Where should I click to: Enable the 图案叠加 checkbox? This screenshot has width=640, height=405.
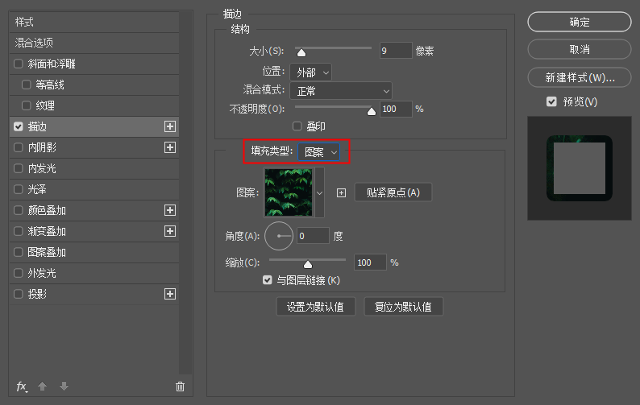pyautogui.click(x=19, y=252)
